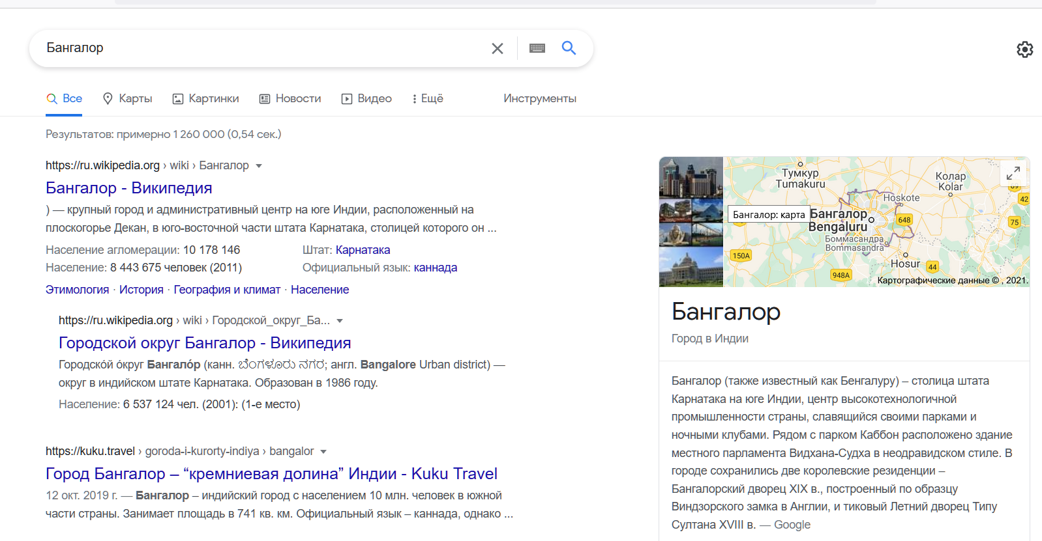This screenshot has height=541, width=1042.
Task: Switch to the Карты tab
Action: [x=128, y=99]
